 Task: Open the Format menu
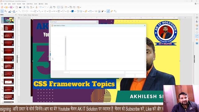pyautogui.click(x=19, y=4)
